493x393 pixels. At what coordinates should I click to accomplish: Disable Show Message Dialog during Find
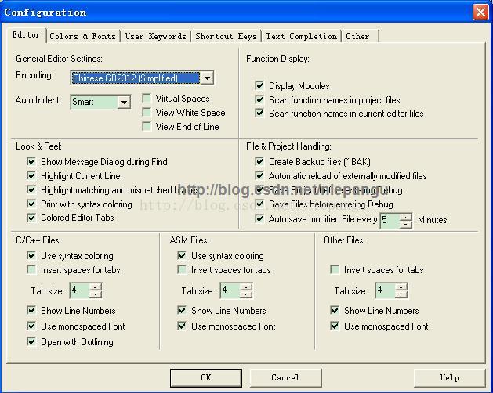[x=31, y=162]
